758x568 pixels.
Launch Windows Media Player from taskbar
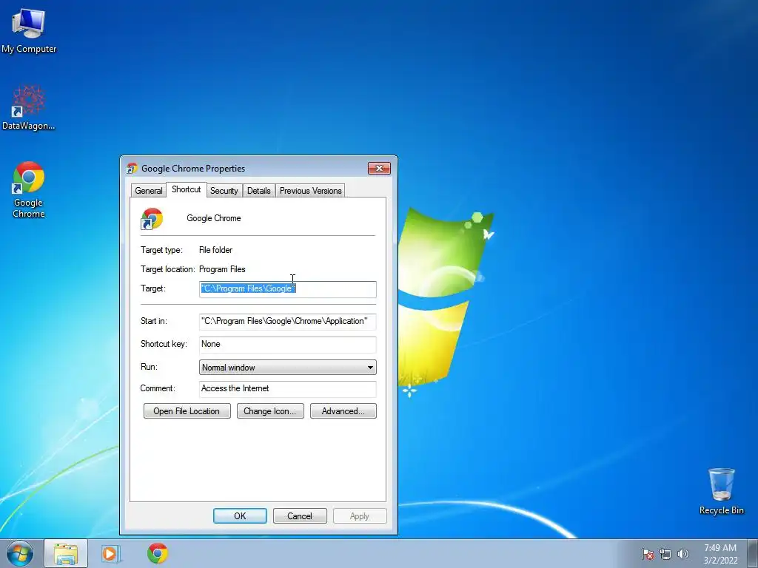coord(111,553)
